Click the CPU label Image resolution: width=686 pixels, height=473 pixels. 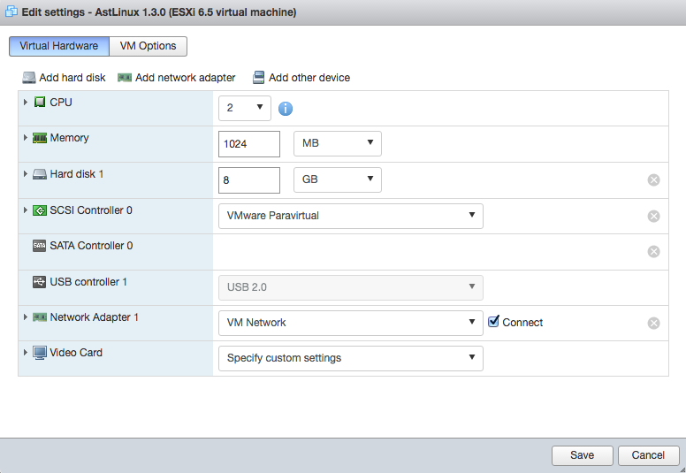click(x=61, y=103)
